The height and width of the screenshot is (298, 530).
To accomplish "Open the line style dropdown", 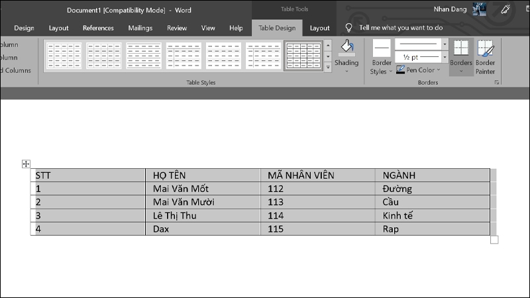I will tap(445, 44).
